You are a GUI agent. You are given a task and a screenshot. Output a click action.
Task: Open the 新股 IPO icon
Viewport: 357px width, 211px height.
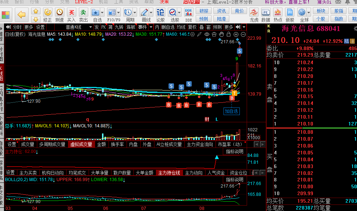tap(290, 12)
